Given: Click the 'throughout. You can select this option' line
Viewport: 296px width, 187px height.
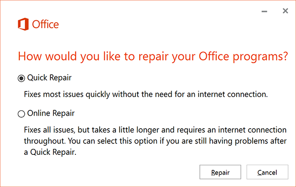Looking at the screenshot, I should (x=155, y=141).
